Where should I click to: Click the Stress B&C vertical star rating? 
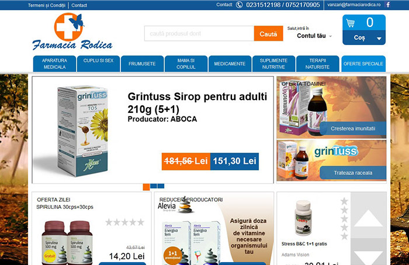tap(344, 219)
